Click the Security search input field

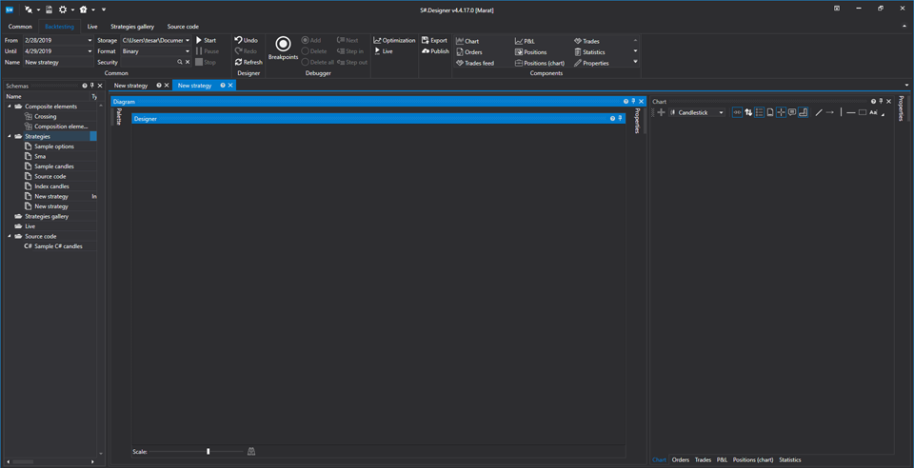click(148, 63)
